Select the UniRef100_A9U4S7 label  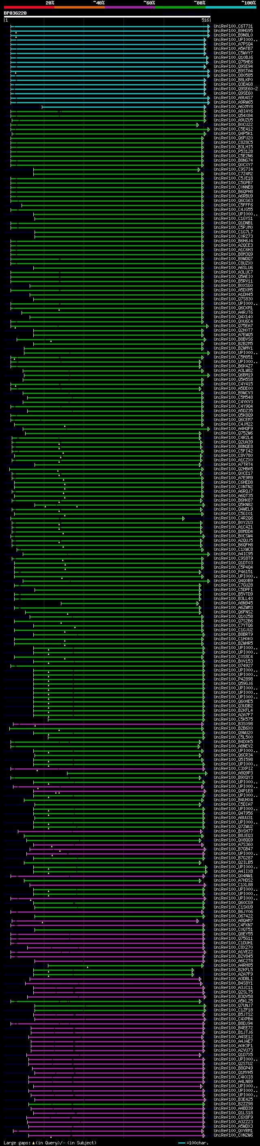pos(233,98)
